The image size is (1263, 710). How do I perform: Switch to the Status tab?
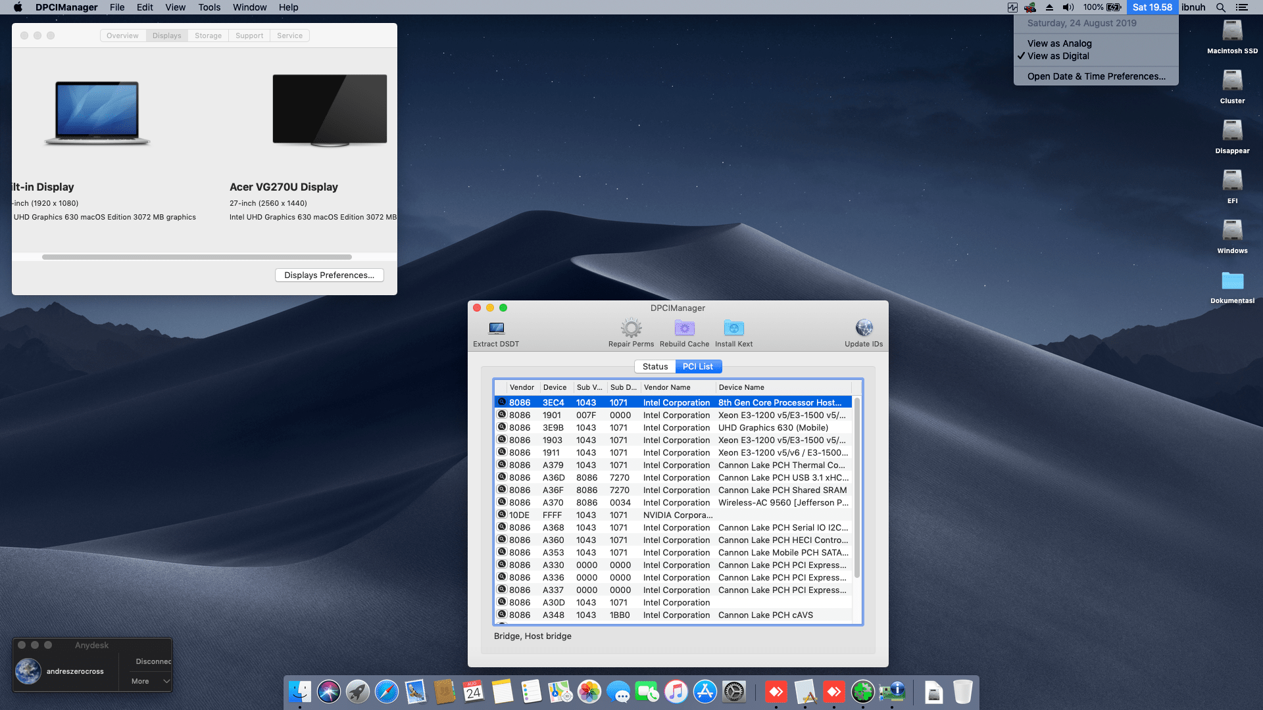click(655, 367)
